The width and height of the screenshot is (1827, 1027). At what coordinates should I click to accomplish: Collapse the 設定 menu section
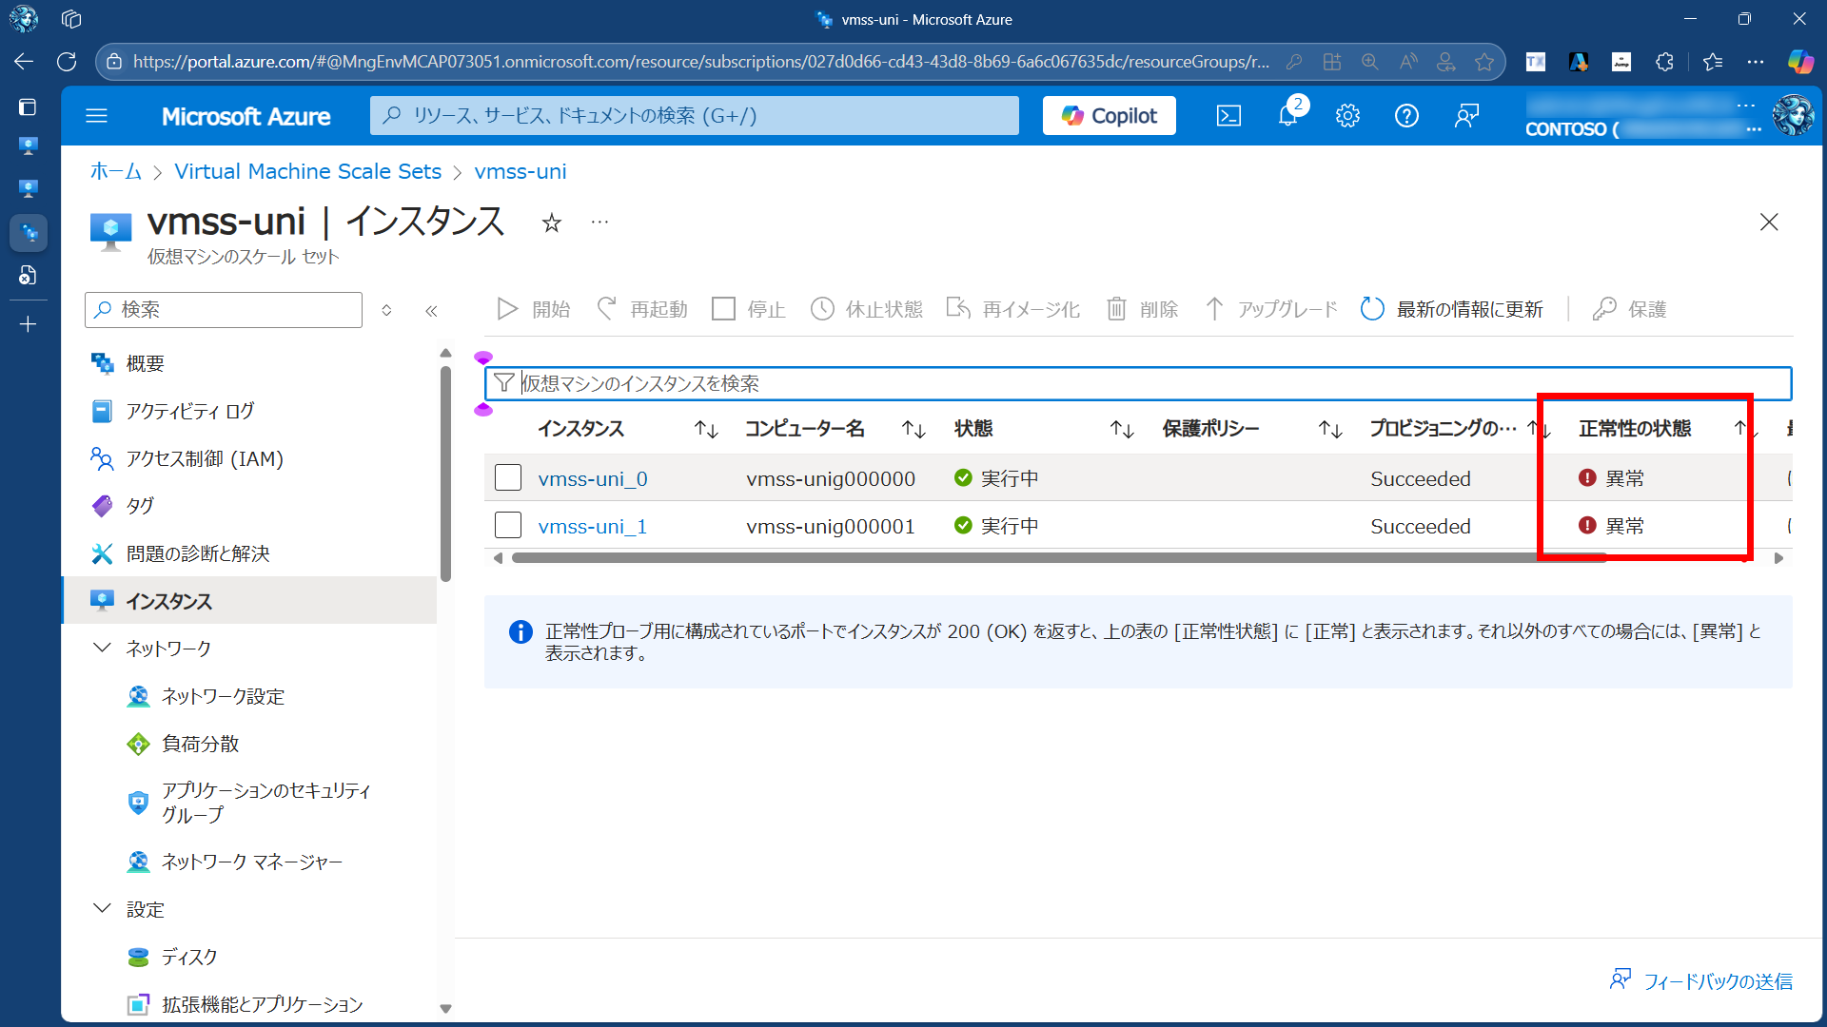coord(102,908)
